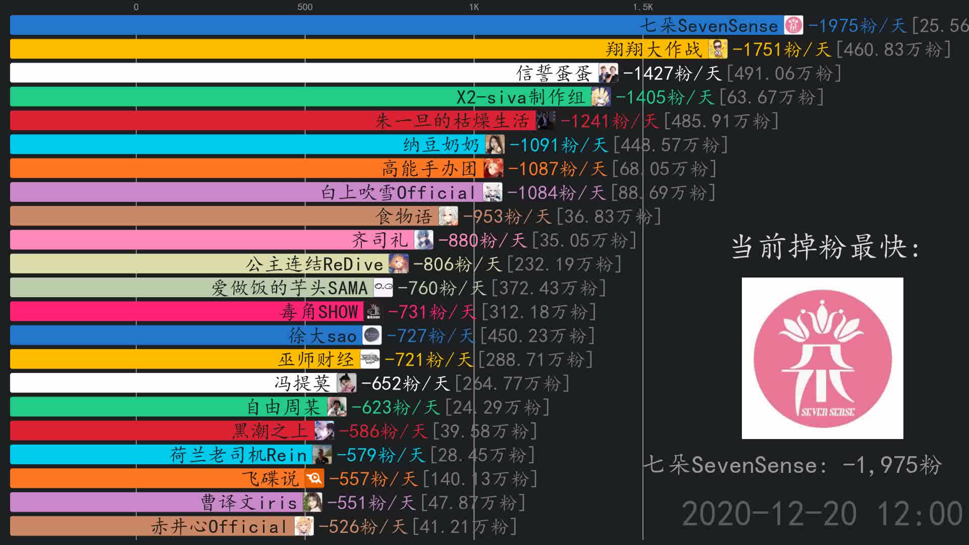Click the -623粉/天 value for 自由周某
The image size is (969, 545).
tap(396, 408)
